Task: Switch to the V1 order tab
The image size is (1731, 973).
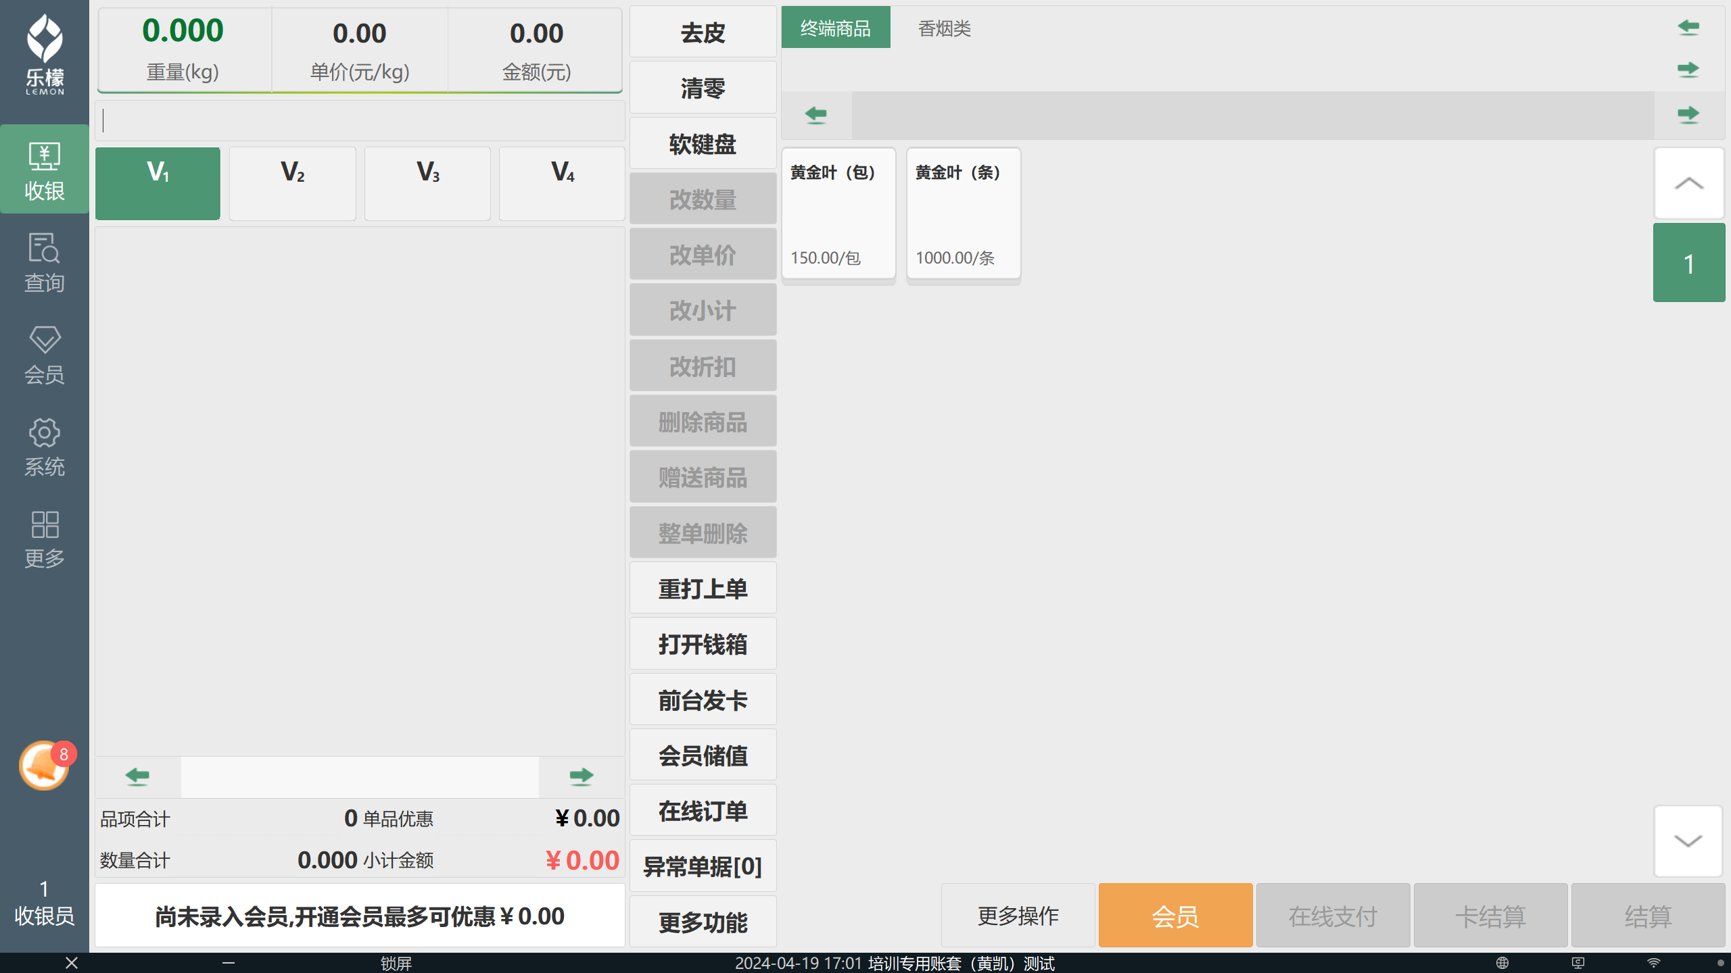Action: [158, 183]
